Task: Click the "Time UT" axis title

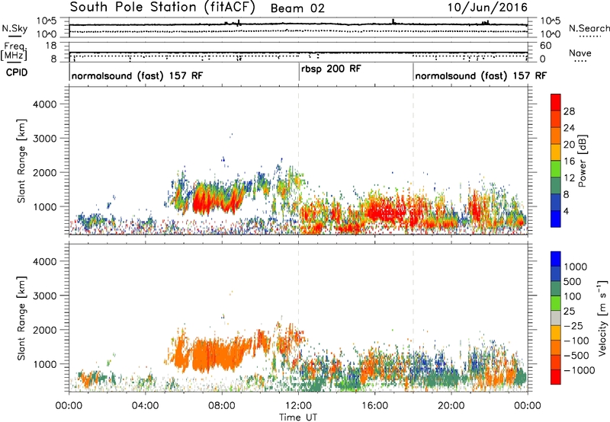Action: point(298,417)
